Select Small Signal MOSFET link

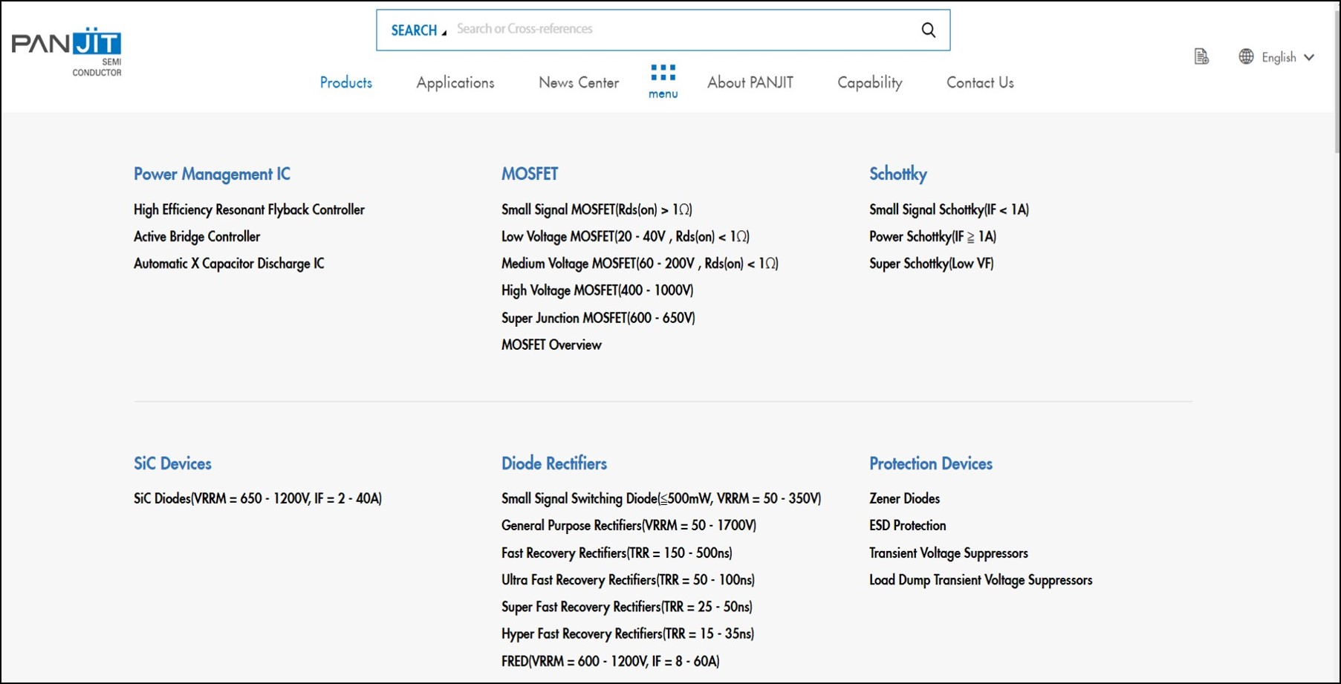click(x=597, y=209)
